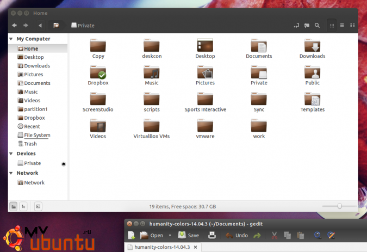Click the Forward navigation arrow
The height and width of the screenshot is (252, 367).
pos(26,25)
